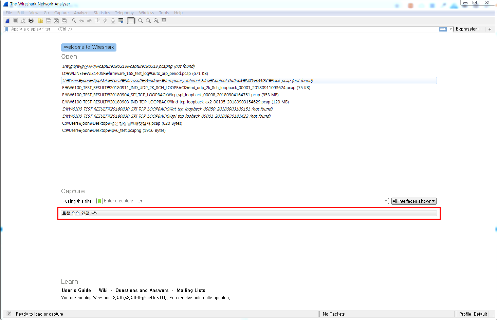Apply the display filter with the arrow button
The height and width of the screenshot is (320, 497).
click(x=443, y=29)
